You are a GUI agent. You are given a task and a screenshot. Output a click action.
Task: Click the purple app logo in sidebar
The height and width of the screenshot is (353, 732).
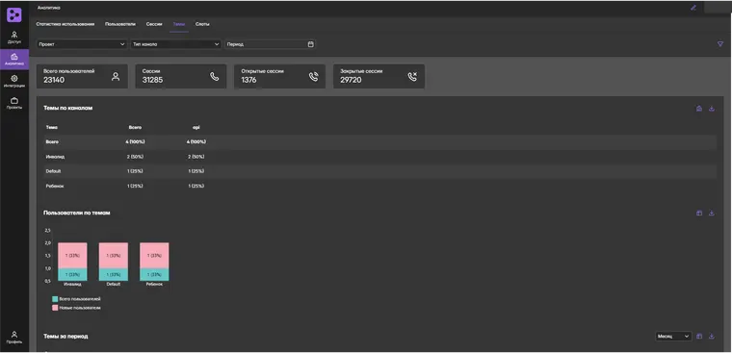(14, 14)
